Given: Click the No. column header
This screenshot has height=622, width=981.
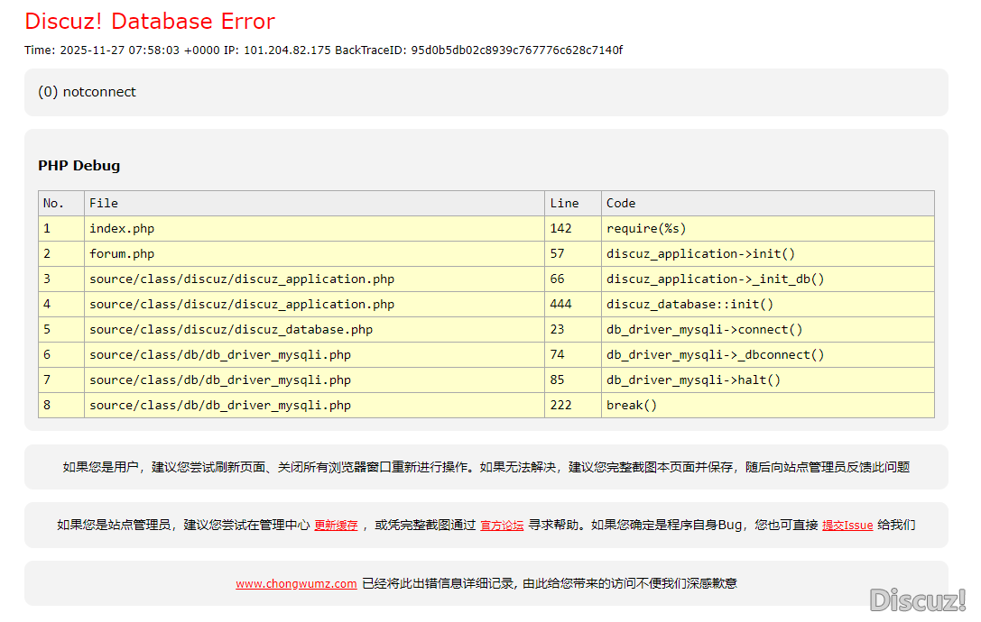Looking at the screenshot, I should (x=54, y=204).
